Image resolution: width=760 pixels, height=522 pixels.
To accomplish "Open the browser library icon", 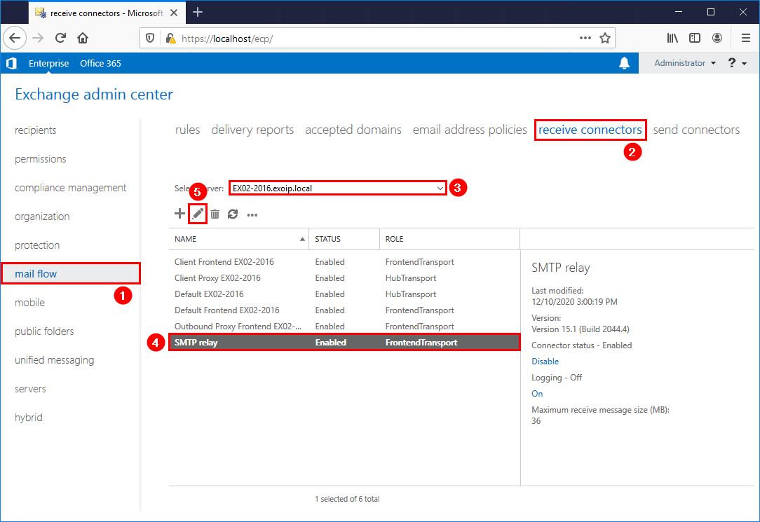I will pos(672,38).
